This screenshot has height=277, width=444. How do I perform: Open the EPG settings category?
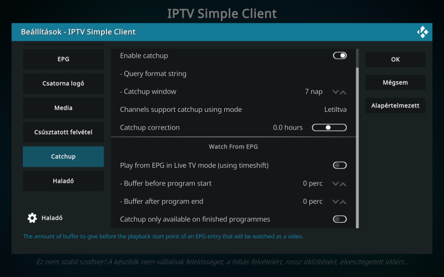click(x=63, y=59)
